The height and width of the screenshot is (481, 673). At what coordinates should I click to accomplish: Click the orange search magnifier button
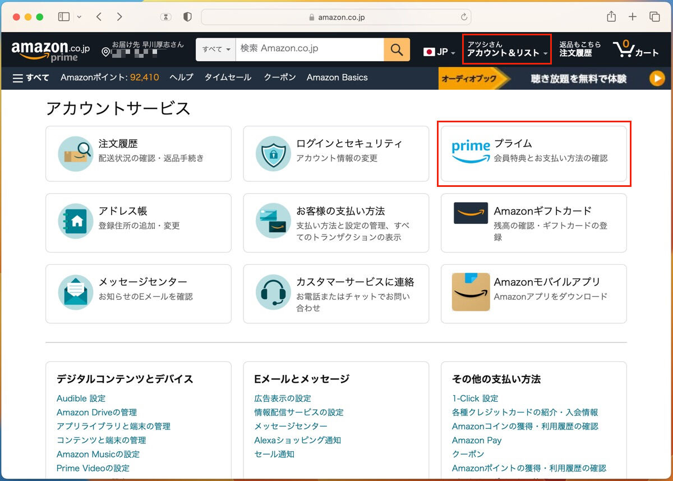[x=397, y=49]
